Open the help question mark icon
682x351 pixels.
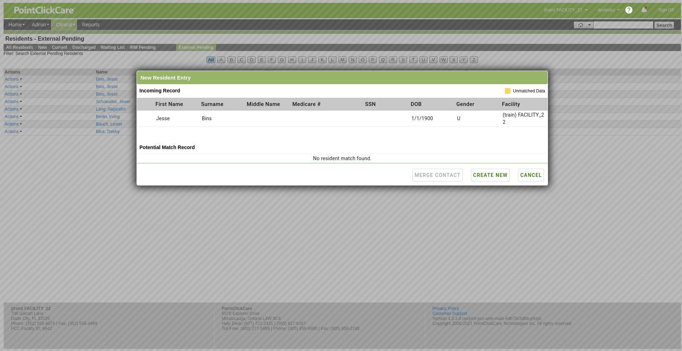[629, 10]
